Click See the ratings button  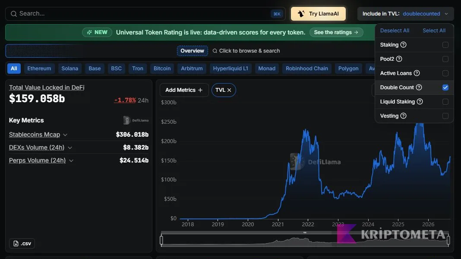(336, 32)
